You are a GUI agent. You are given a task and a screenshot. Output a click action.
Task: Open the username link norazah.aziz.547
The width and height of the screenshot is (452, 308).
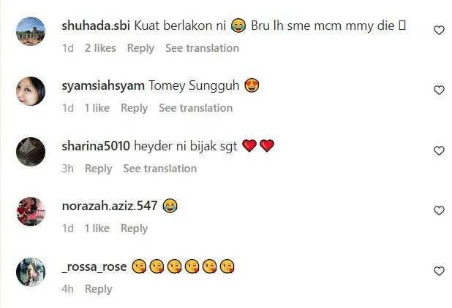click(110, 206)
